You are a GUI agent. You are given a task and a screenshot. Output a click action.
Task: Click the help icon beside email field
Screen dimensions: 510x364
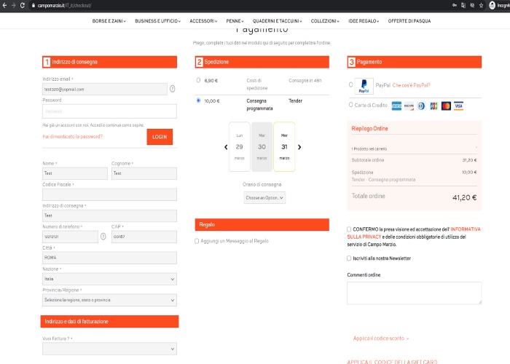tap(173, 89)
